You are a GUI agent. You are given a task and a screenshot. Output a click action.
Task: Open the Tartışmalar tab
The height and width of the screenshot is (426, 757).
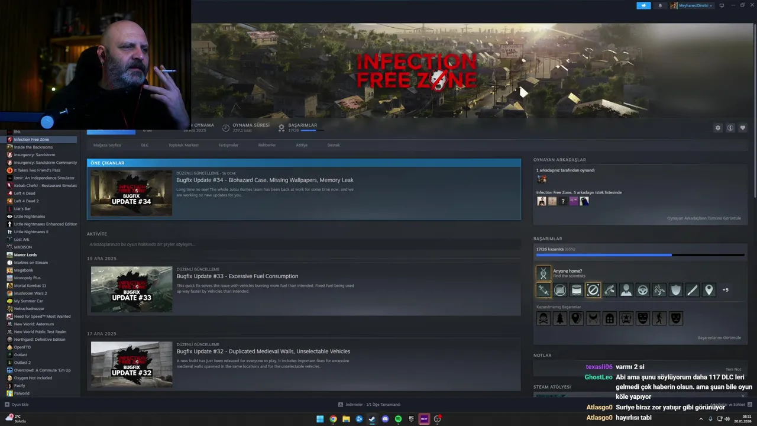[x=228, y=145]
